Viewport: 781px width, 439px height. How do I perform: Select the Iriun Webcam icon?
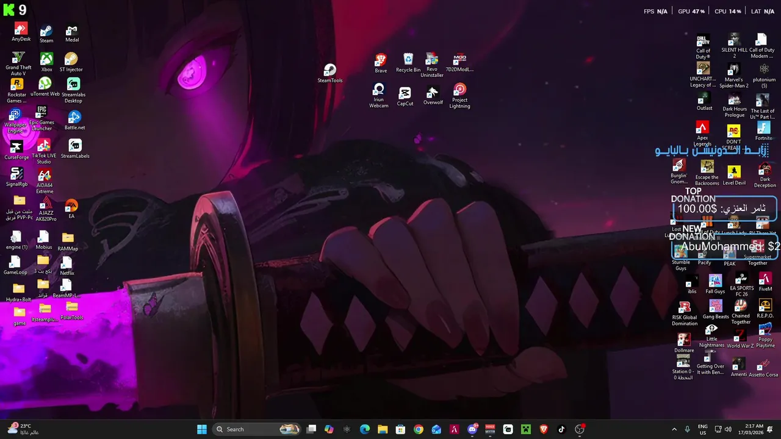click(379, 96)
